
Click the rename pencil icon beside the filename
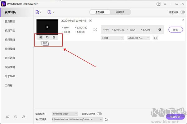(x=90, y=21)
